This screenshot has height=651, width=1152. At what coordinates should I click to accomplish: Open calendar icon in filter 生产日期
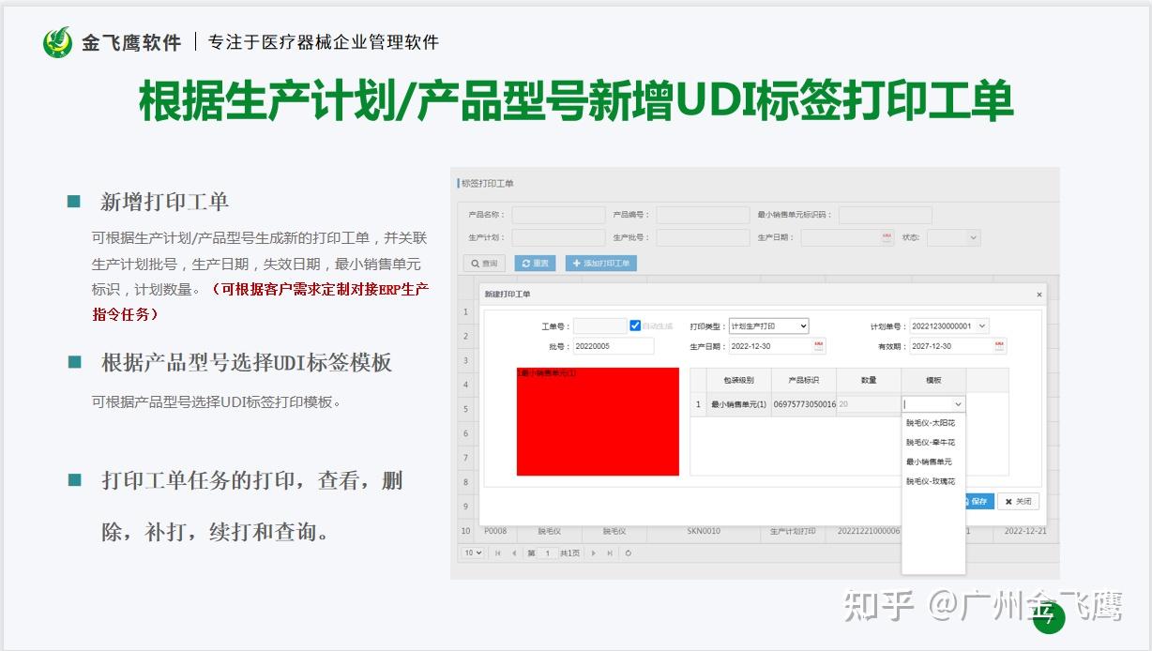(887, 237)
